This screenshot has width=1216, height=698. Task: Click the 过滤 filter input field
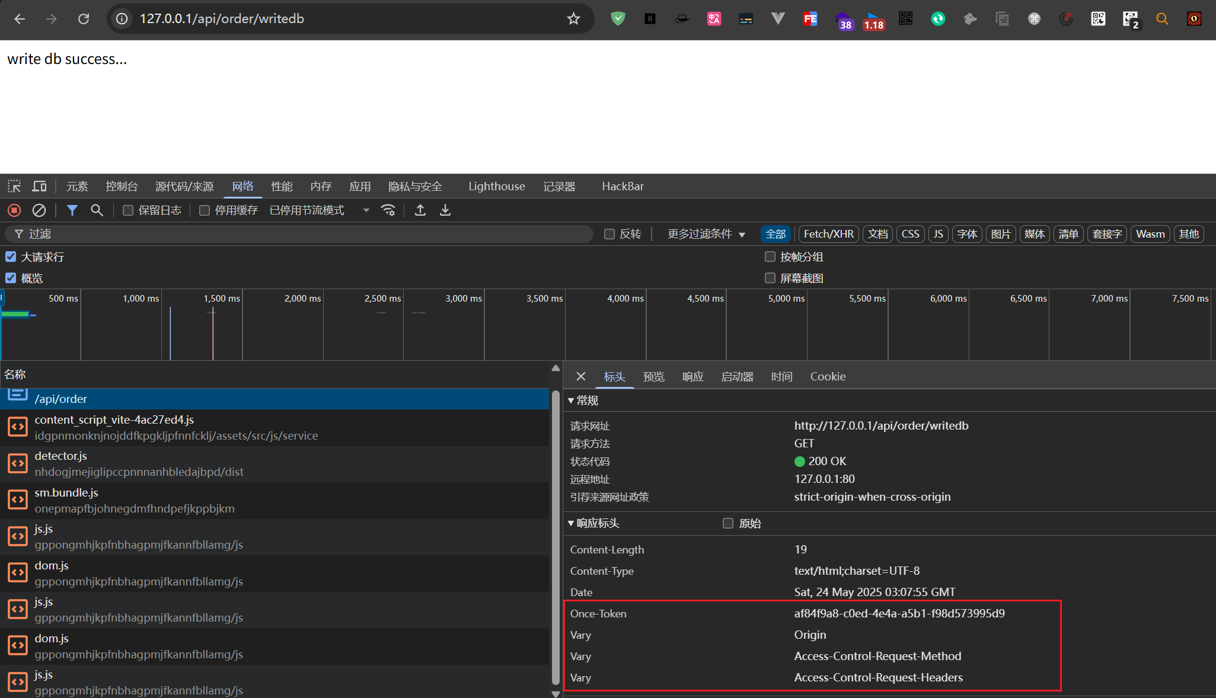pos(296,234)
